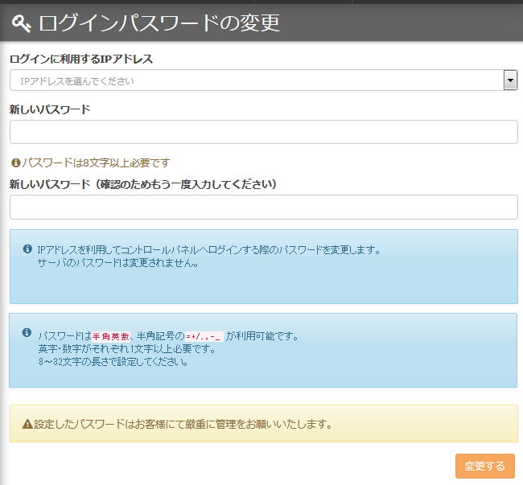
Task: Click the ログインに利用するIPアドレス label
Action: (x=81, y=59)
